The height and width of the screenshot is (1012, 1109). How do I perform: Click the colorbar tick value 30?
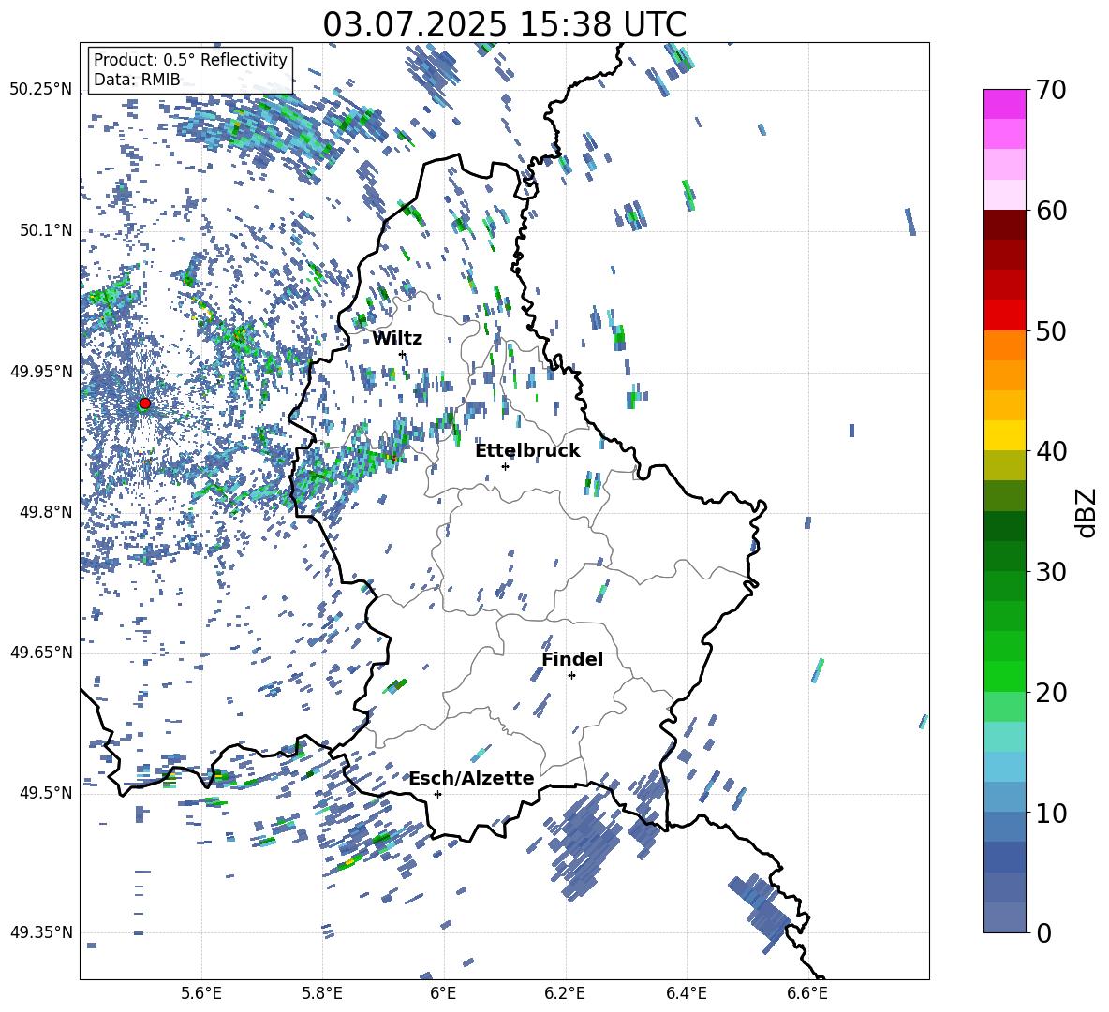point(1051,572)
